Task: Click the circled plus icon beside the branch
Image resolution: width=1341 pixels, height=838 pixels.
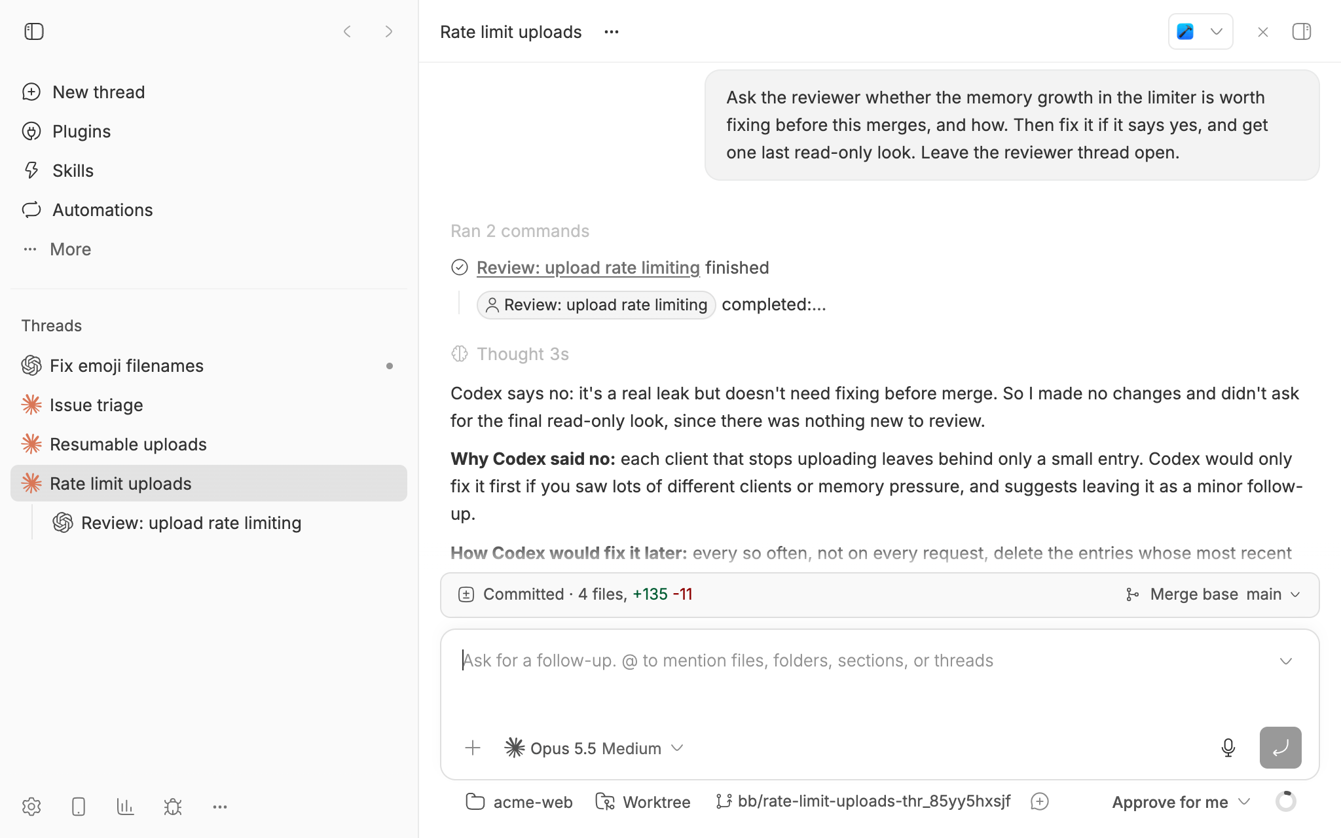Action: coord(1040,802)
